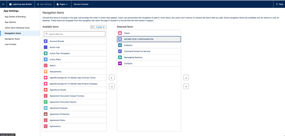285x136 pixels.
Task: Select Cases text in Selected Items
Action: [127, 33]
